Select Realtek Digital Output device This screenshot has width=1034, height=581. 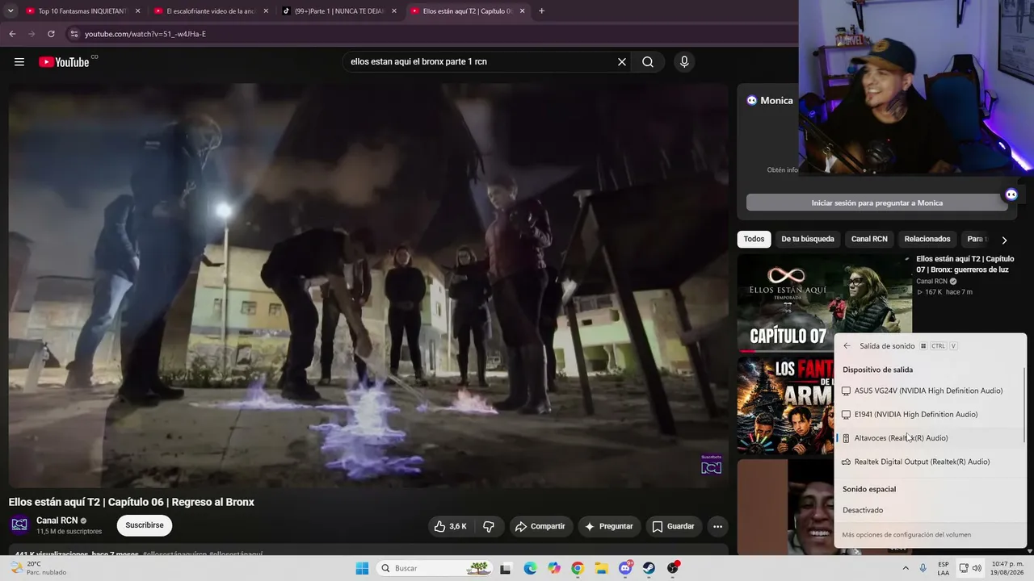(x=929, y=462)
